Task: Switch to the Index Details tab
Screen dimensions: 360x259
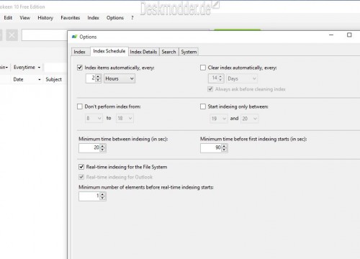Action: point(143,52)
